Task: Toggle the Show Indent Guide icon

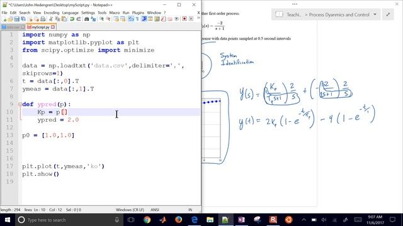Action: click(144, 19)
